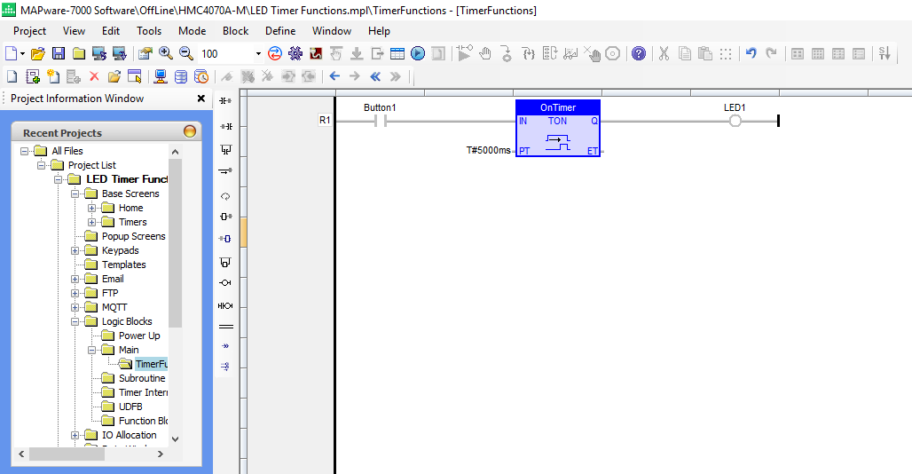The height and width of the screenshot is (474, 912).
Task: Open the Block menu
Action: pyautogui.click(x=236, y=31)
